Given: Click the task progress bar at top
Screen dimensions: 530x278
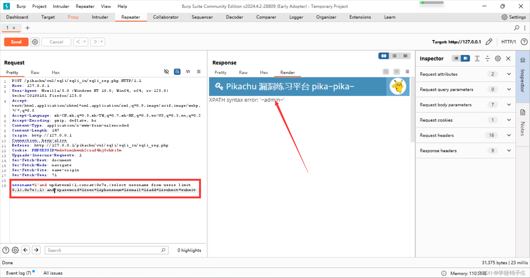Looking at the screenshot, I should [431, 3].
